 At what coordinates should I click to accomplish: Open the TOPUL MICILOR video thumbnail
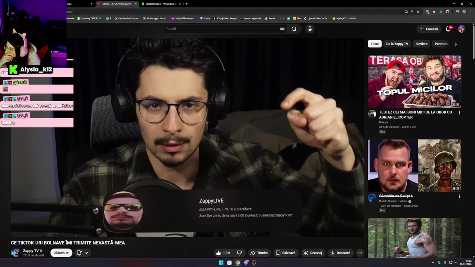[415, 82]
